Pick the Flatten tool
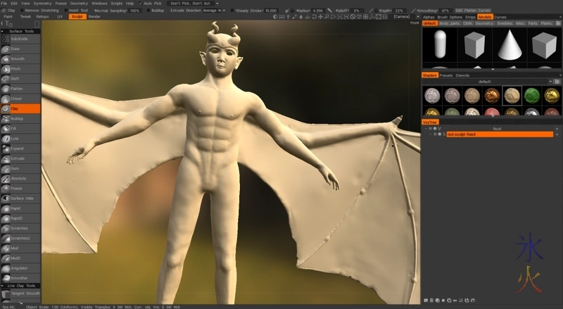The image size is (563, 309). coord(20,89)
